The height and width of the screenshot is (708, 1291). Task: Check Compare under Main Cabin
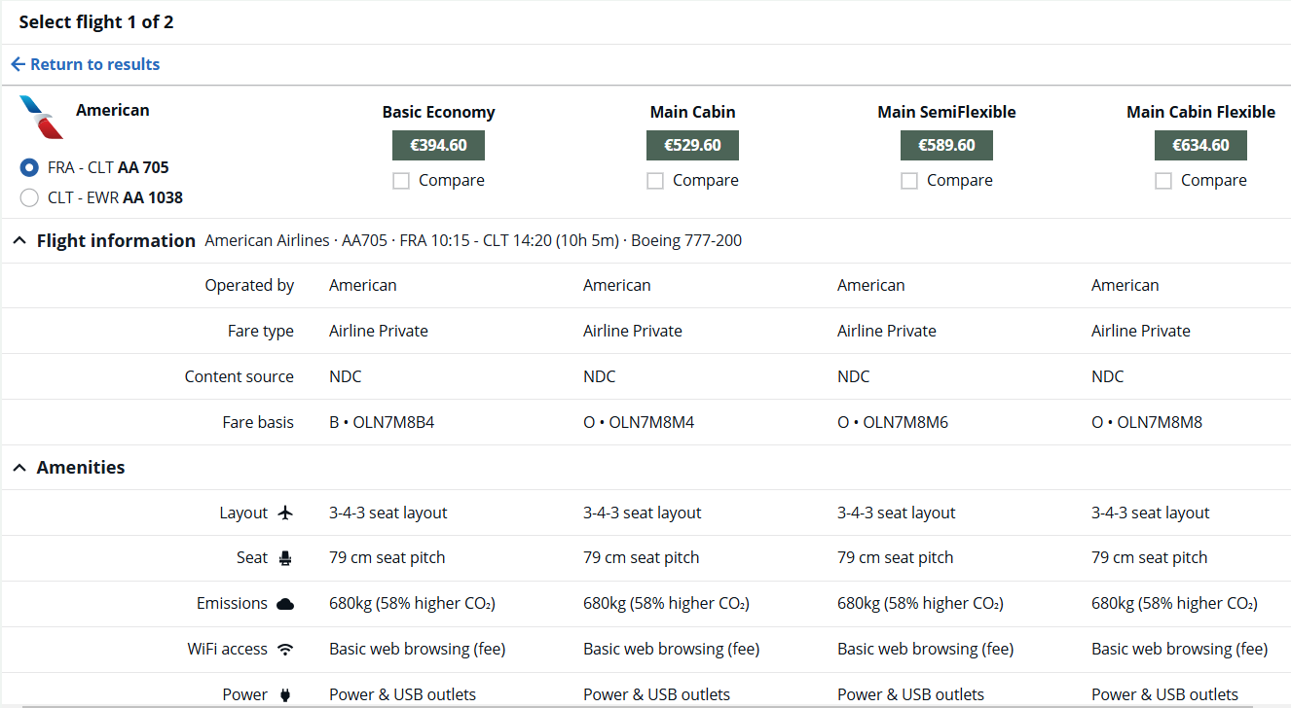click(655, 181)
